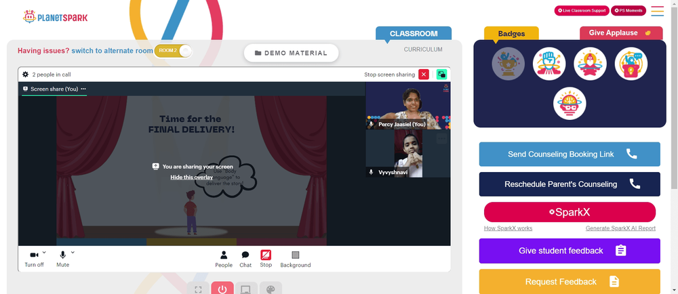Click "2 people in call" text

(52, 75)
